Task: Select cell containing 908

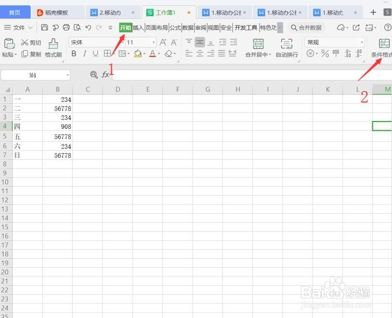Action: pos(58,126)
